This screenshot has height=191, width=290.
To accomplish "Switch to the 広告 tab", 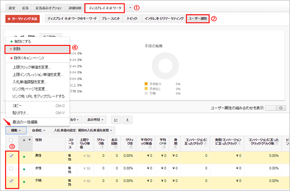I will point(26,8).
